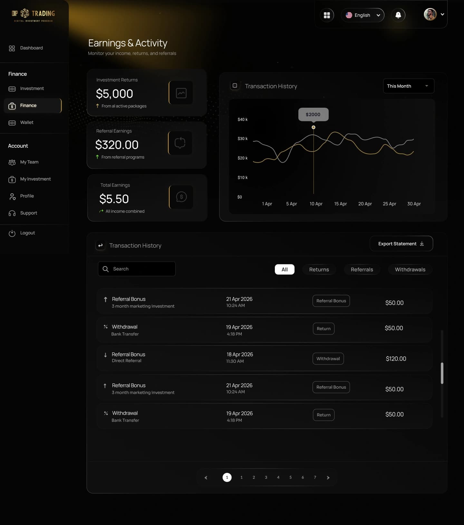Image resolution: width=464 pixels, height=525 pixels.
Task: Expand the profile menu chevron beside avatar
Action: click(442, 15)
